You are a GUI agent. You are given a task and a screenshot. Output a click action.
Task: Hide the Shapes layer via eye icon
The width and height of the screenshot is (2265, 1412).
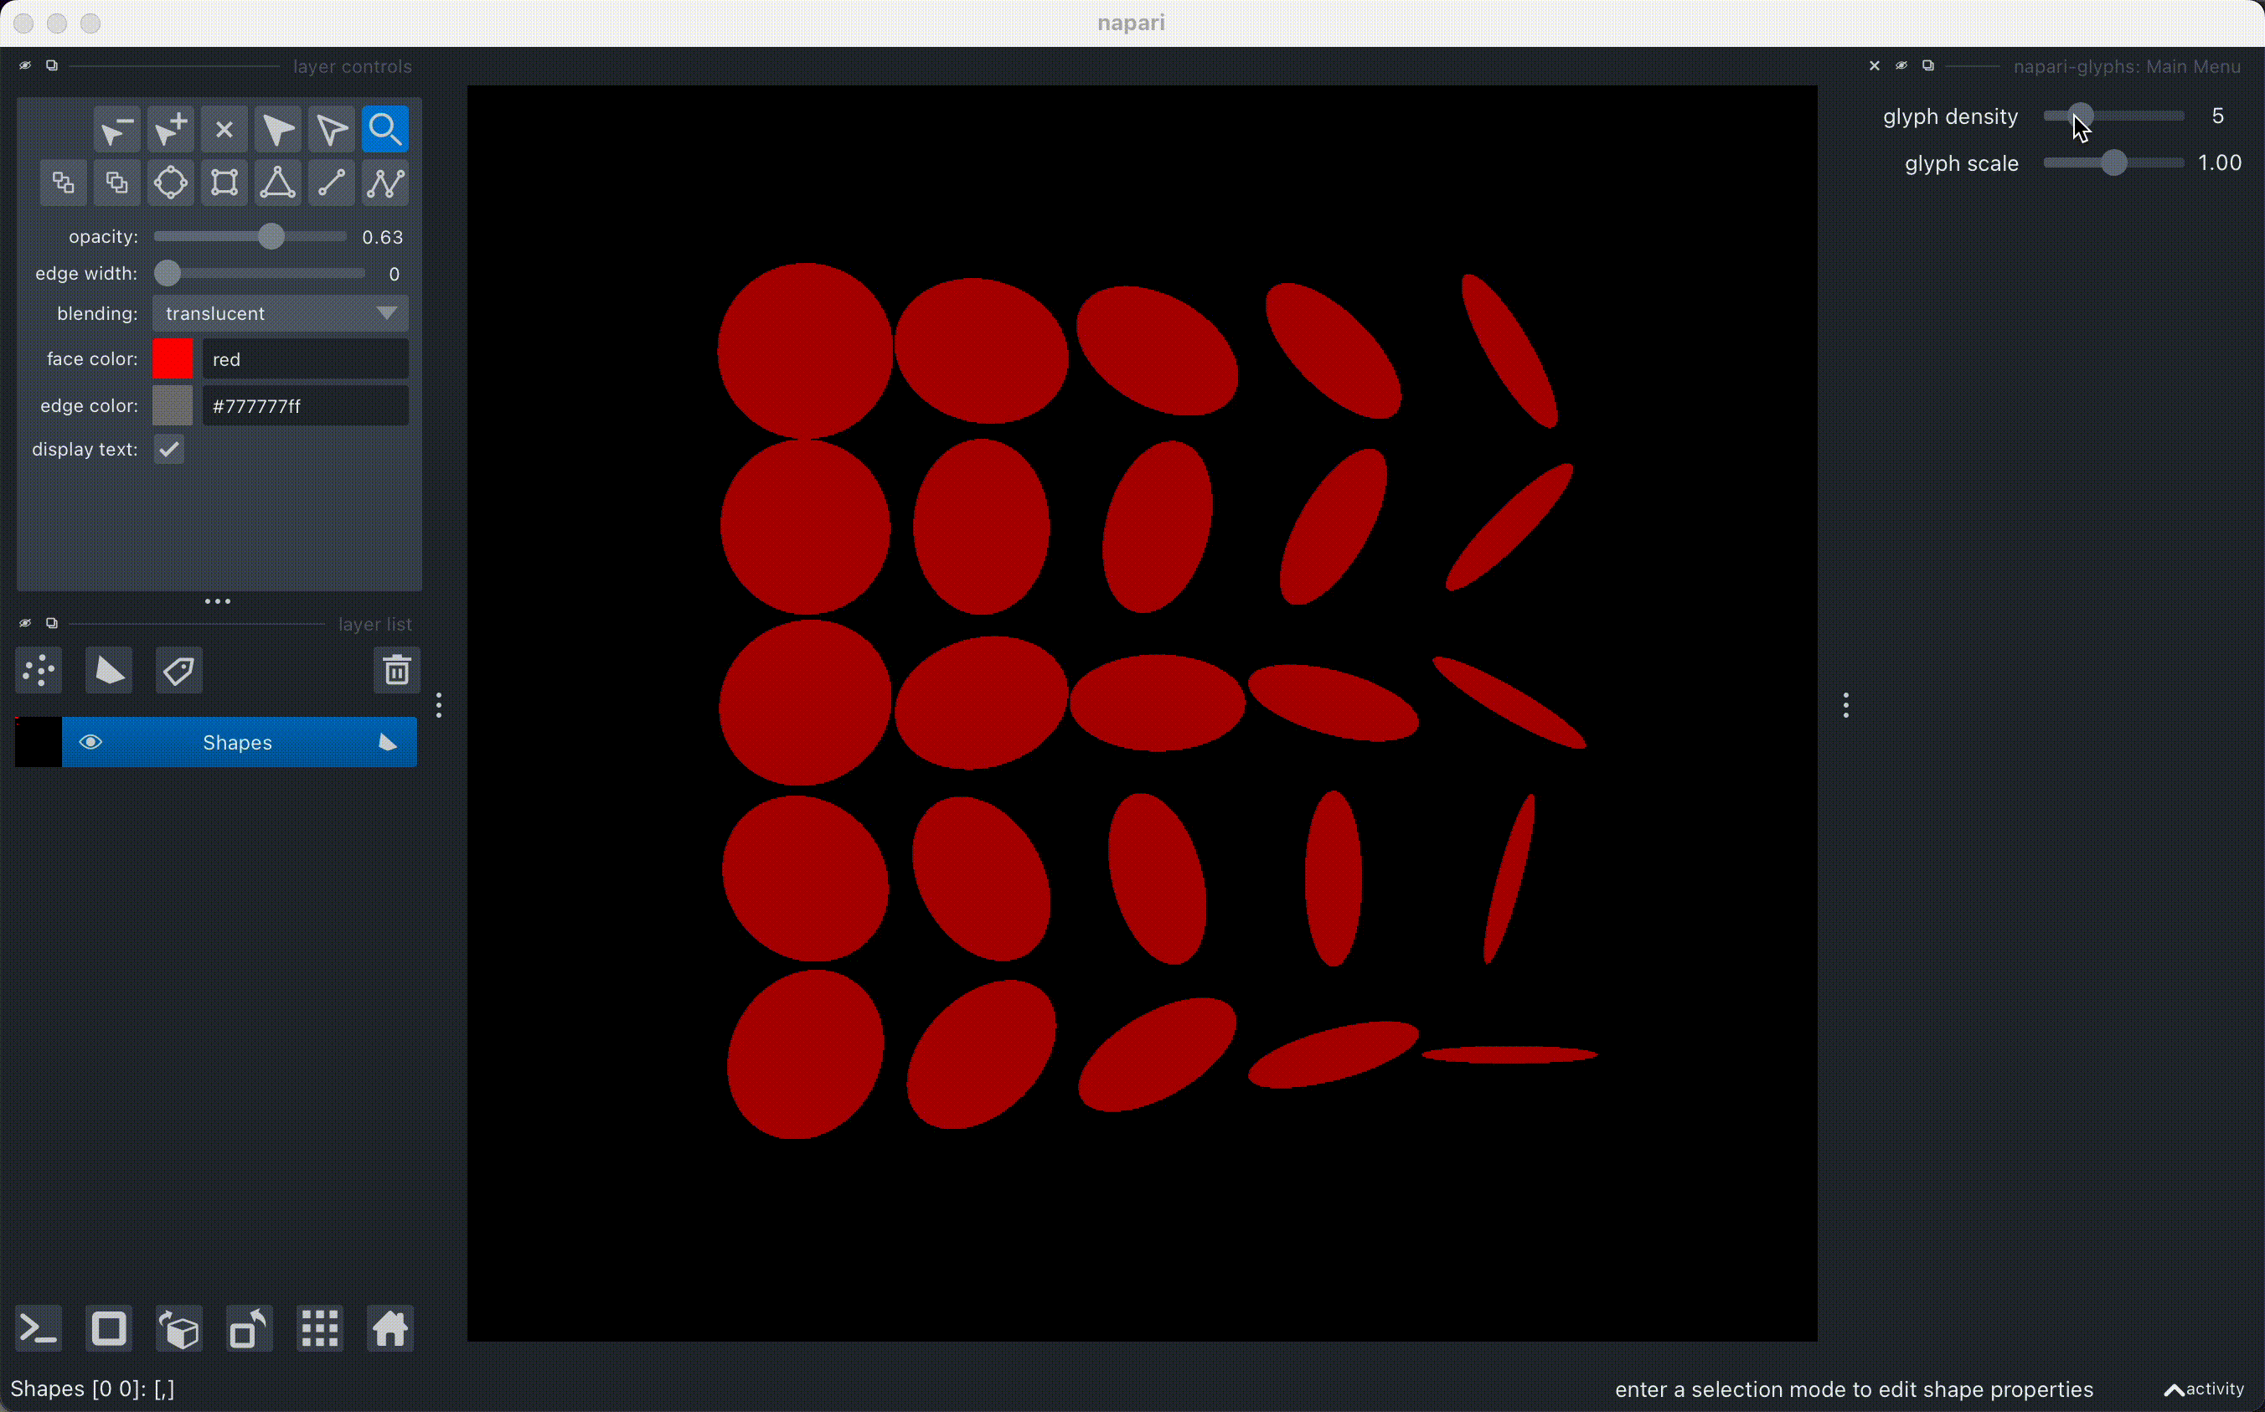pyautogui.click(x=90, y=742)
